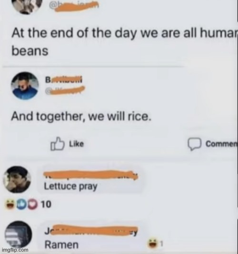Click the Like button label
238x254 pixels.
coord(76,144)
